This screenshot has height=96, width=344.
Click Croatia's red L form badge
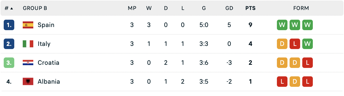click(x=308, y=63)
